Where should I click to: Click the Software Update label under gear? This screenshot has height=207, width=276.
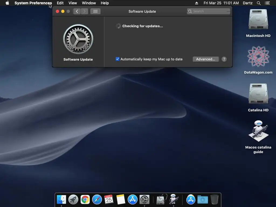coord(78,59)
